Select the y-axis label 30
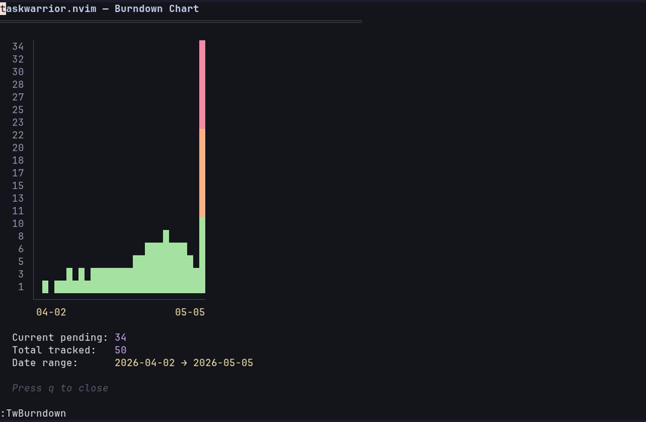Image resolution: width=646 pixels, height=422 pixels. point(18,72)
